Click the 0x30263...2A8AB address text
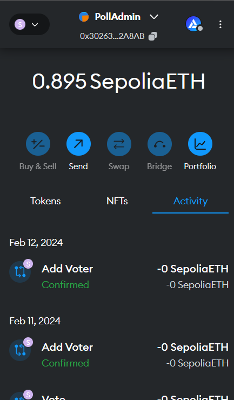This screenshot has height=400, width=234. [x=112, y=36]
